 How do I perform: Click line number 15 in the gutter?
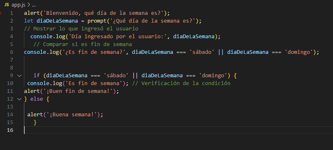tap(10, 122)
